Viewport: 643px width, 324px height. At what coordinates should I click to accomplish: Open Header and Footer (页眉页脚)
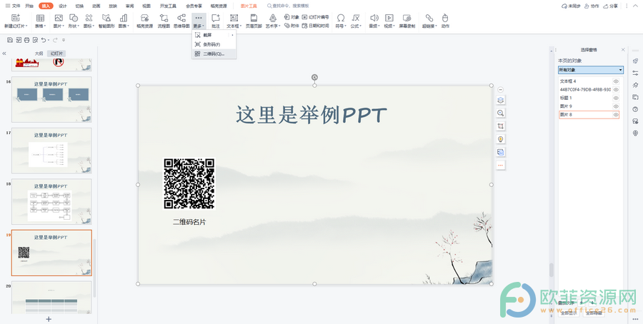[x=254, y=21]
